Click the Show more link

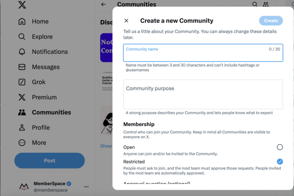pyautogui.click(x=106, y=146)
